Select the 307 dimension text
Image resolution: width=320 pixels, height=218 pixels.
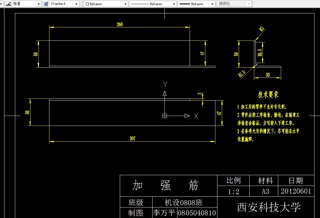133,139
